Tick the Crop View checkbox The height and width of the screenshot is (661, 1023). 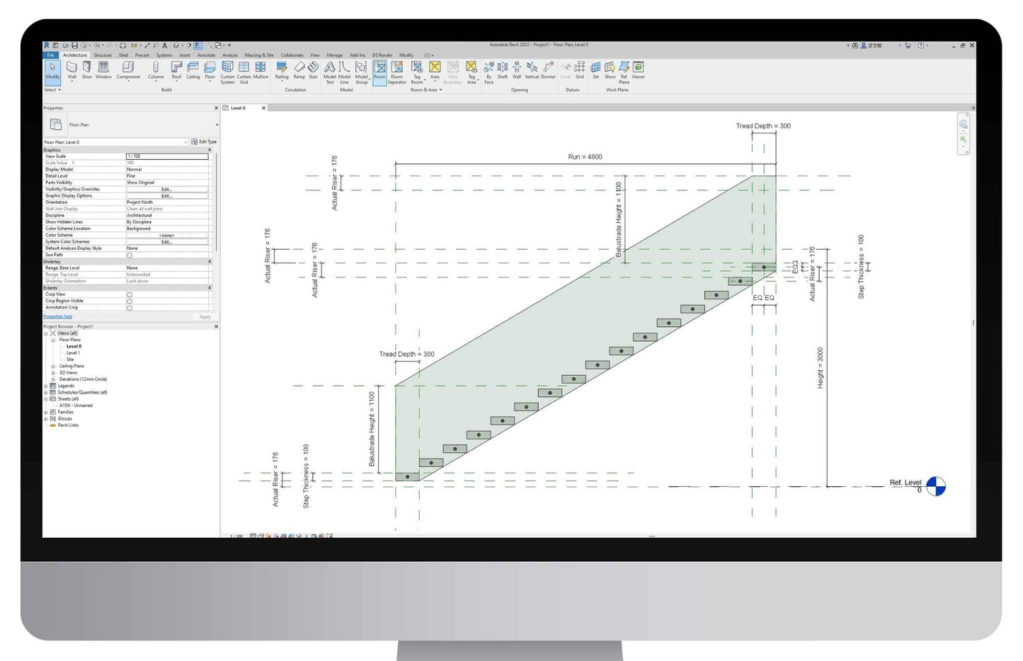[x=130, y=294]
